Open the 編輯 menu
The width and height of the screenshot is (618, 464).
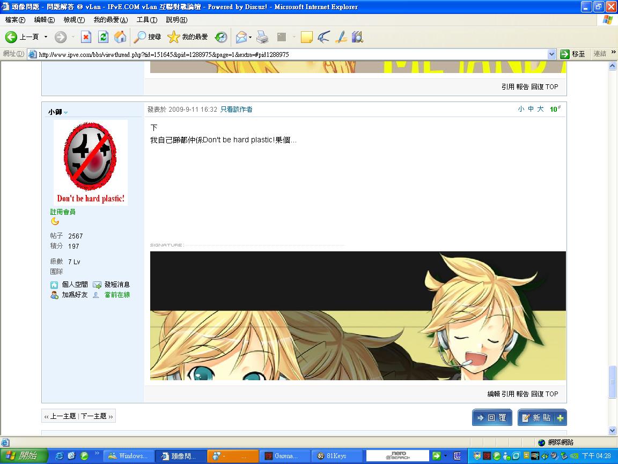point(44,20)
